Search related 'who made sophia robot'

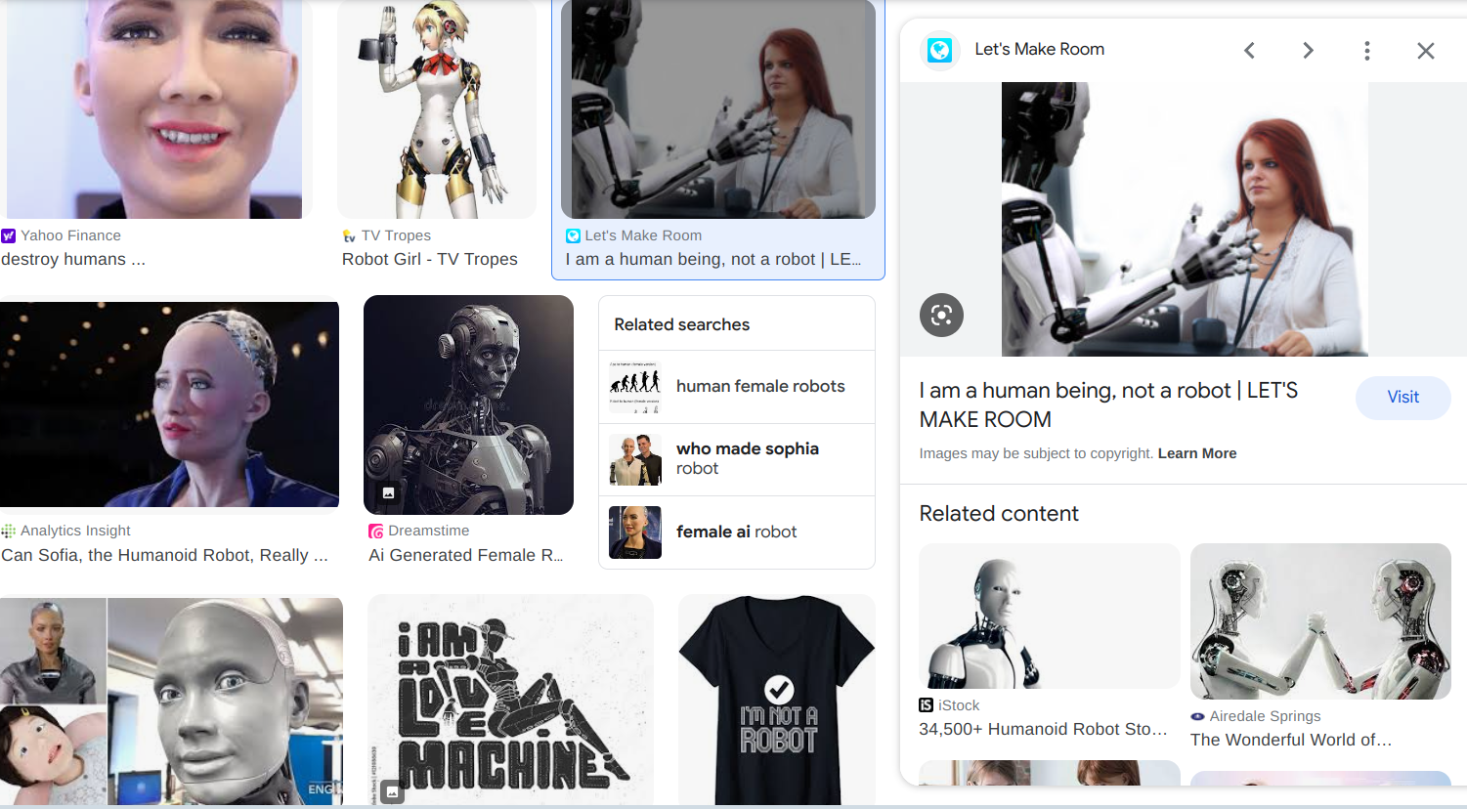point(737,459)
